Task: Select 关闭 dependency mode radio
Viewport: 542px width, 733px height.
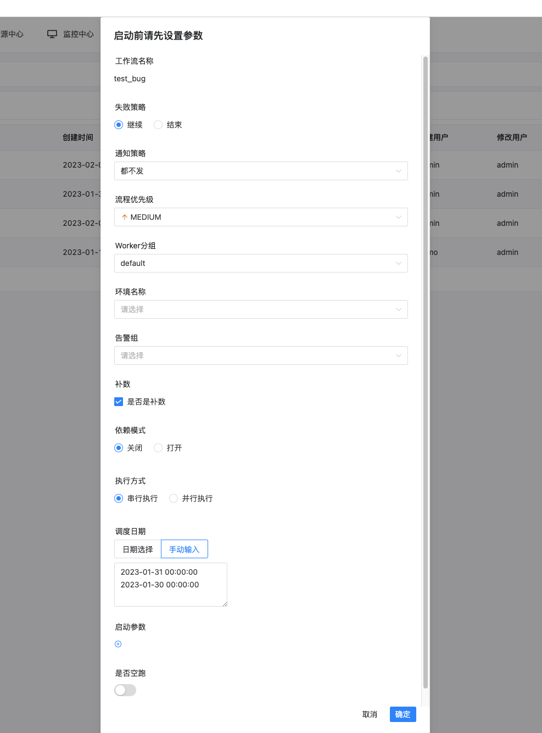Action: coord(119,448)
